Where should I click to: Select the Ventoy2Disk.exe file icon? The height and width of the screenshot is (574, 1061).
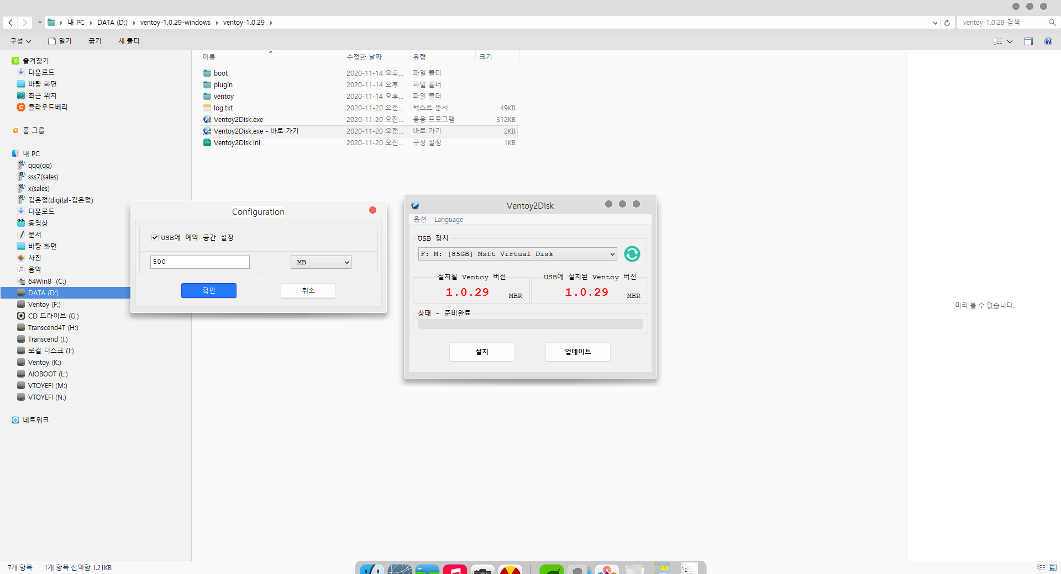coord(207,119)
